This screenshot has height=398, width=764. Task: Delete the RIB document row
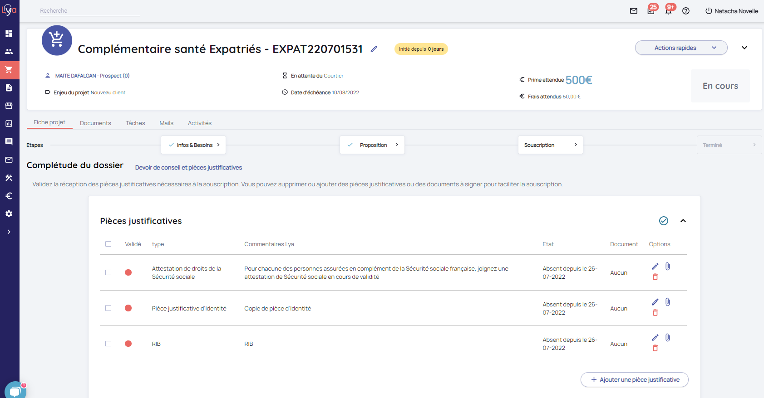point(655,348)
